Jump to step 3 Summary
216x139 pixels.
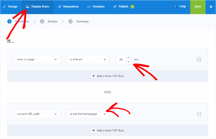[x=78, y=22]
